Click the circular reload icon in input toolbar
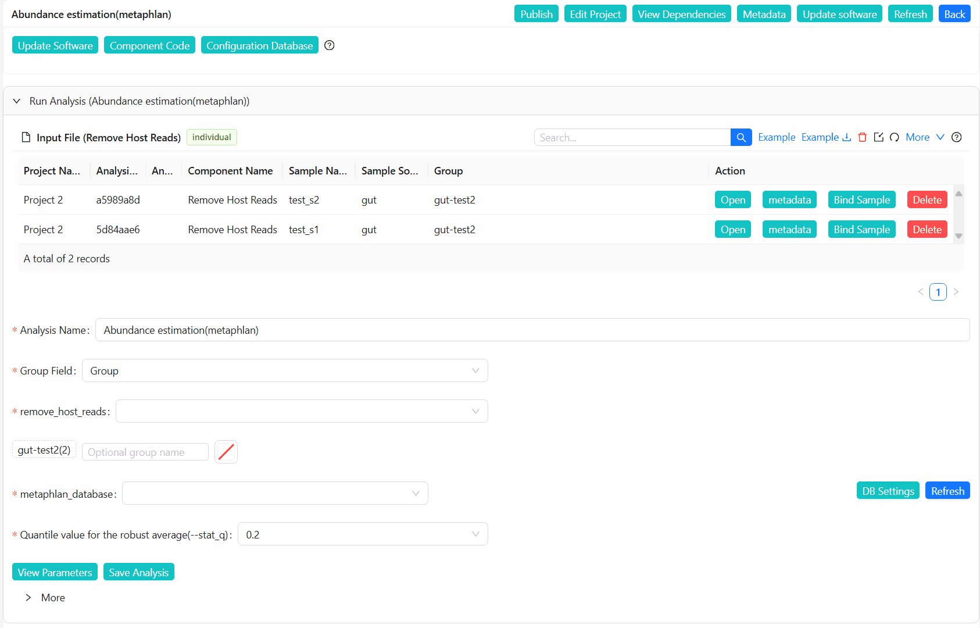980x628 pixels. pyautogui.click(x=895, y=138)
